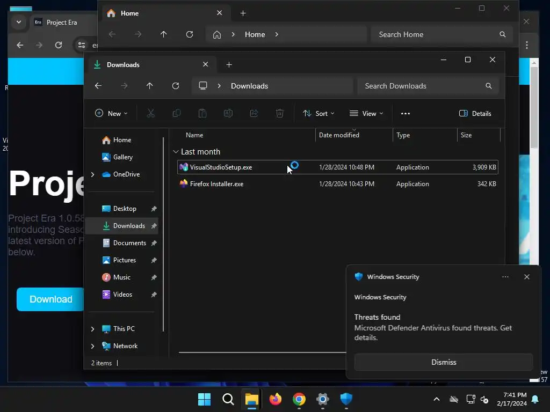Click the Threats found notification message
The image size is (550, 412).
pos(433,327)
